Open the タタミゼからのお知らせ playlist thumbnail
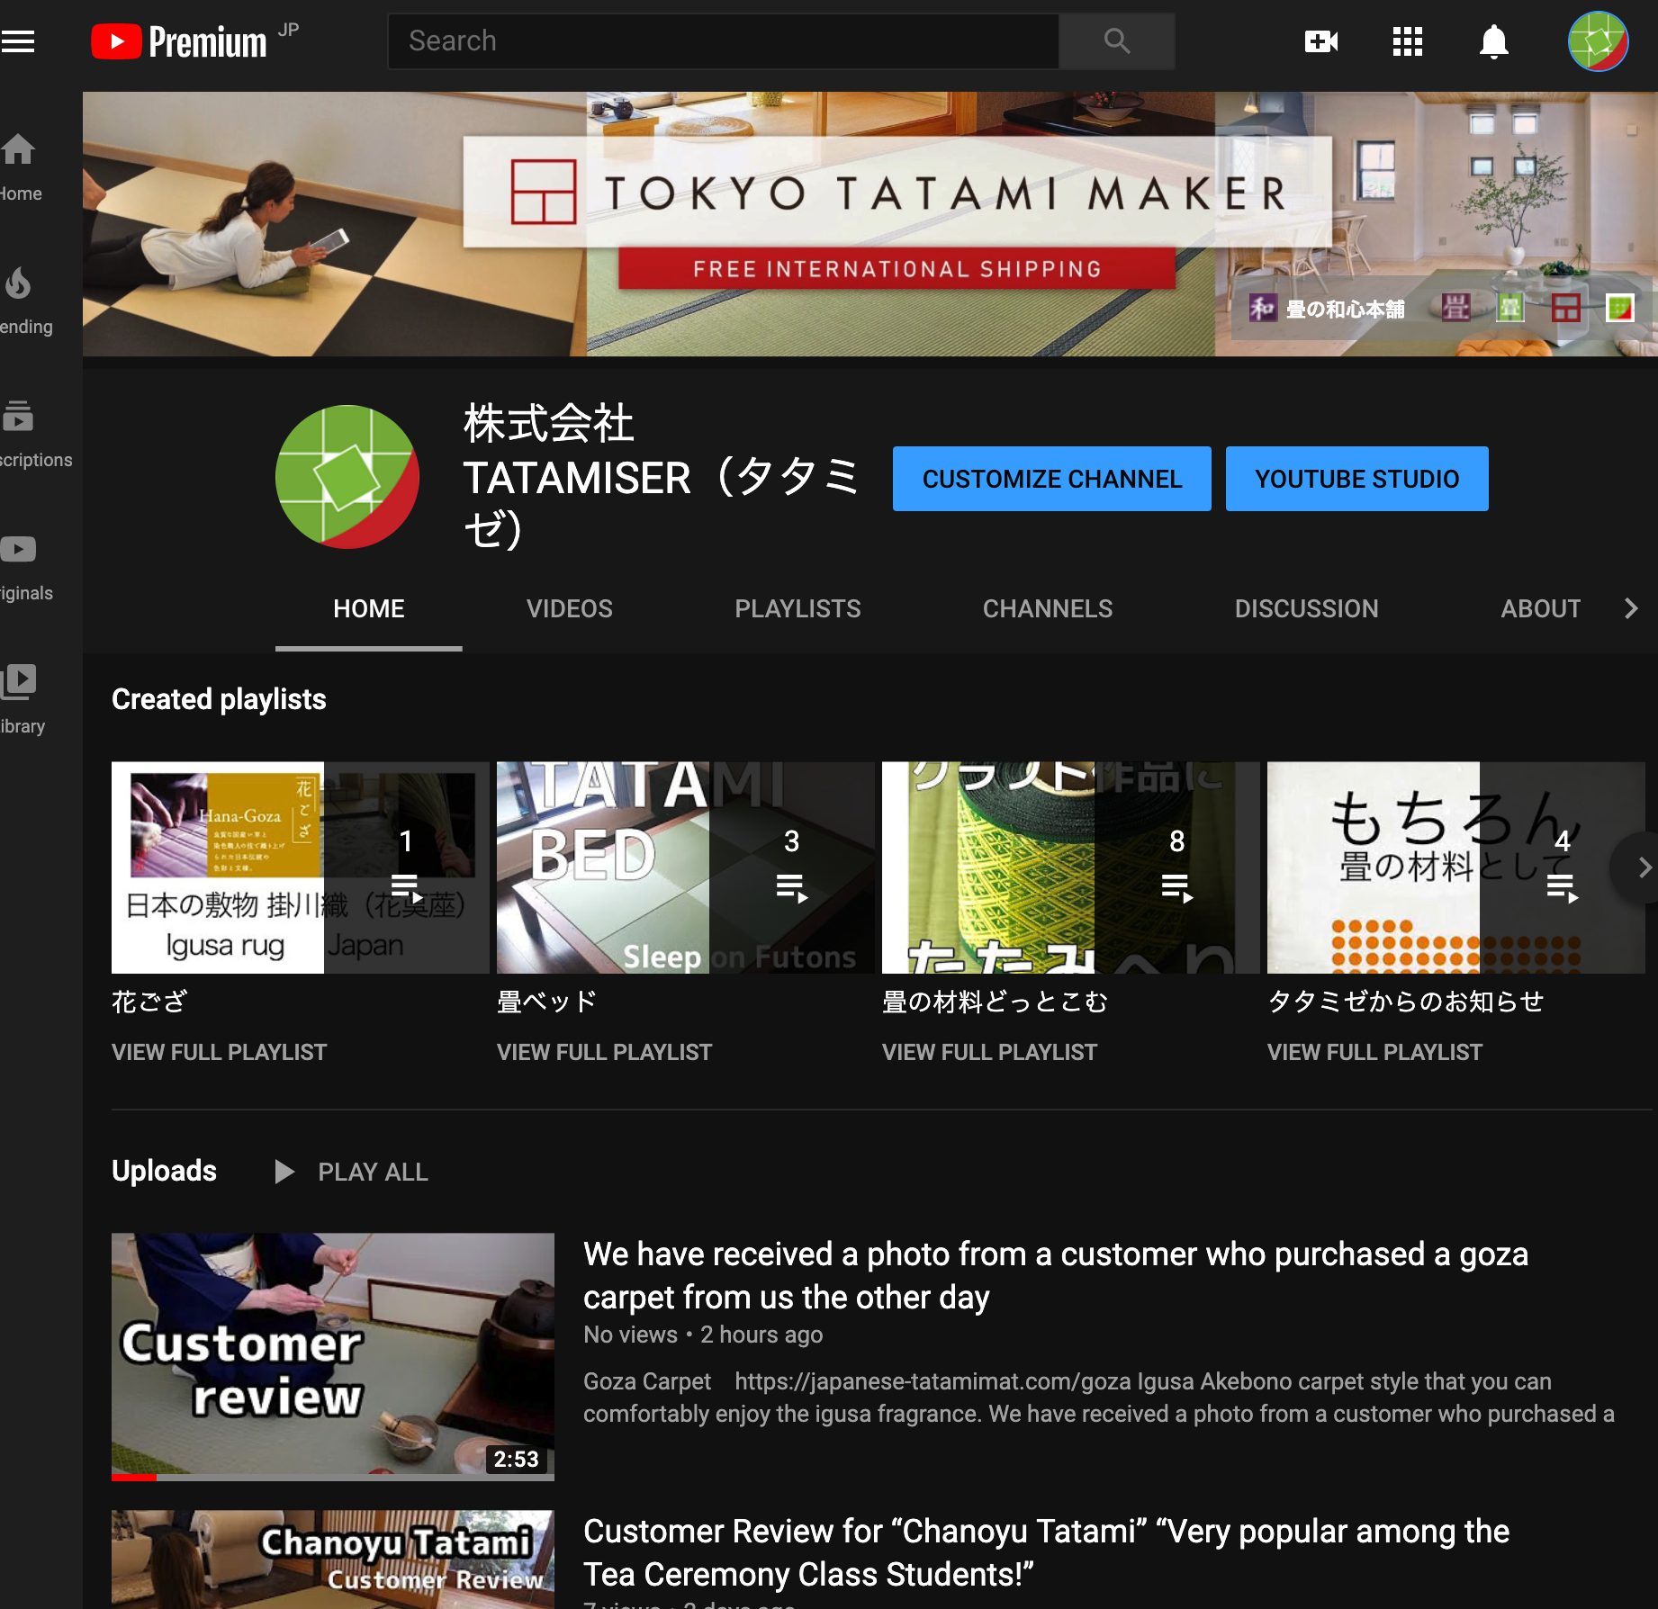Screen dimensions: 1658x1609 [1456, 867]
